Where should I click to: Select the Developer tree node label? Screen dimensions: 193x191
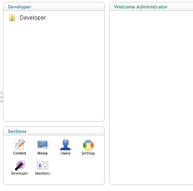[33, 18]
